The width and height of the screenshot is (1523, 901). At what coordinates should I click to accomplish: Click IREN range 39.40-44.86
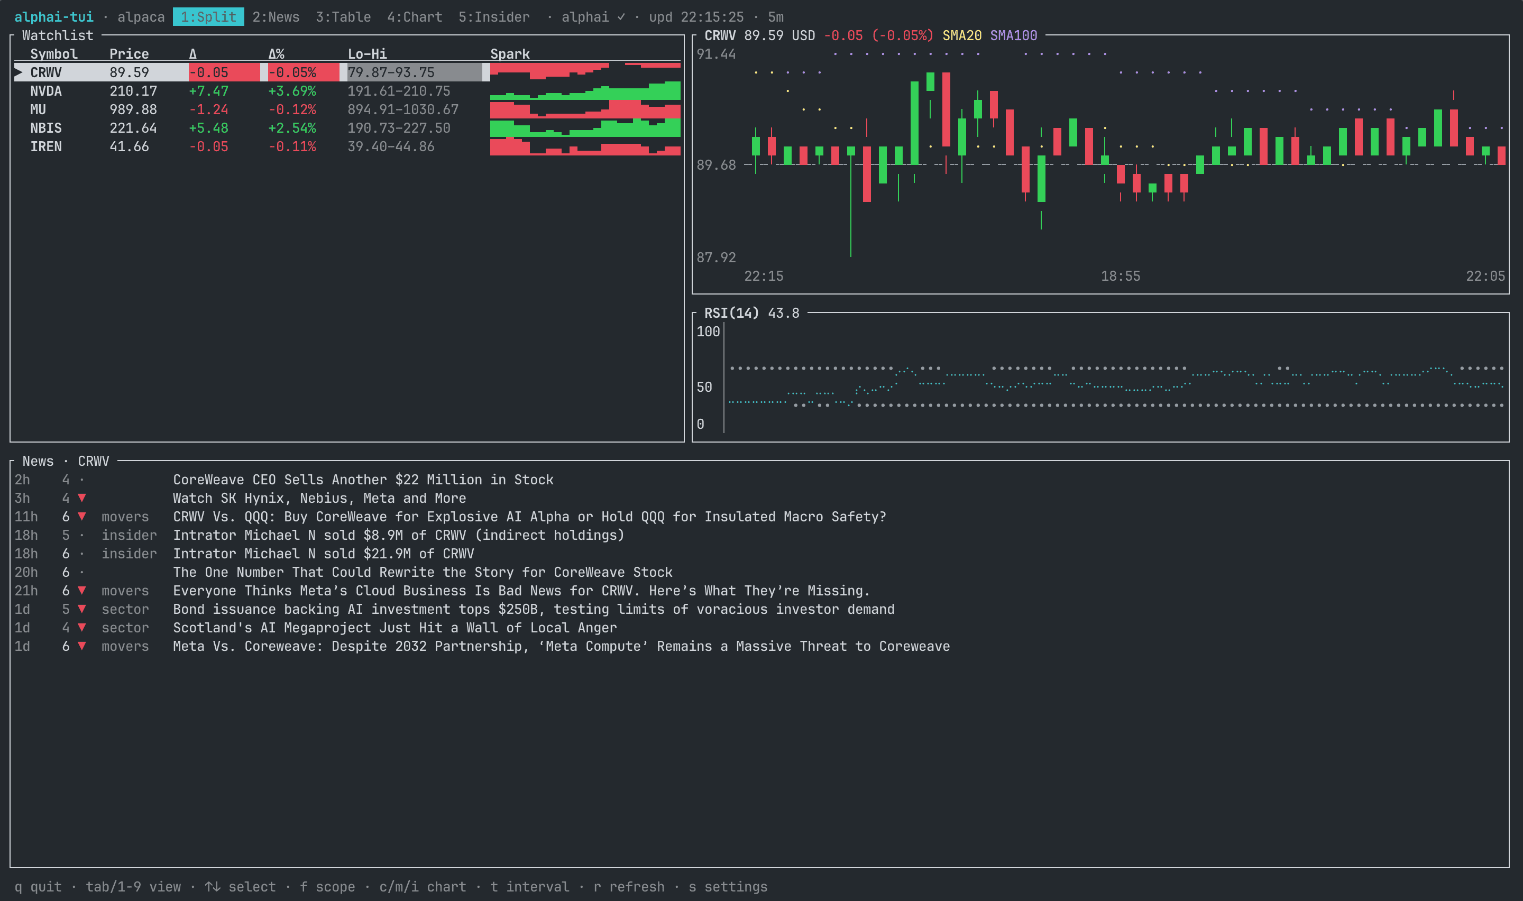point(391,146)
